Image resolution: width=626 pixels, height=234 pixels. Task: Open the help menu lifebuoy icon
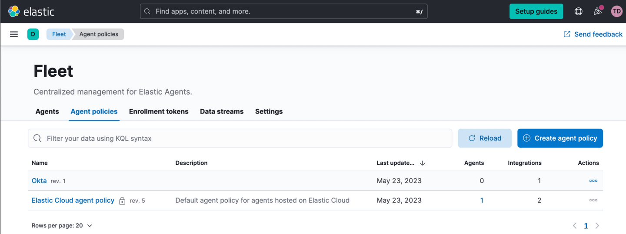578,12
